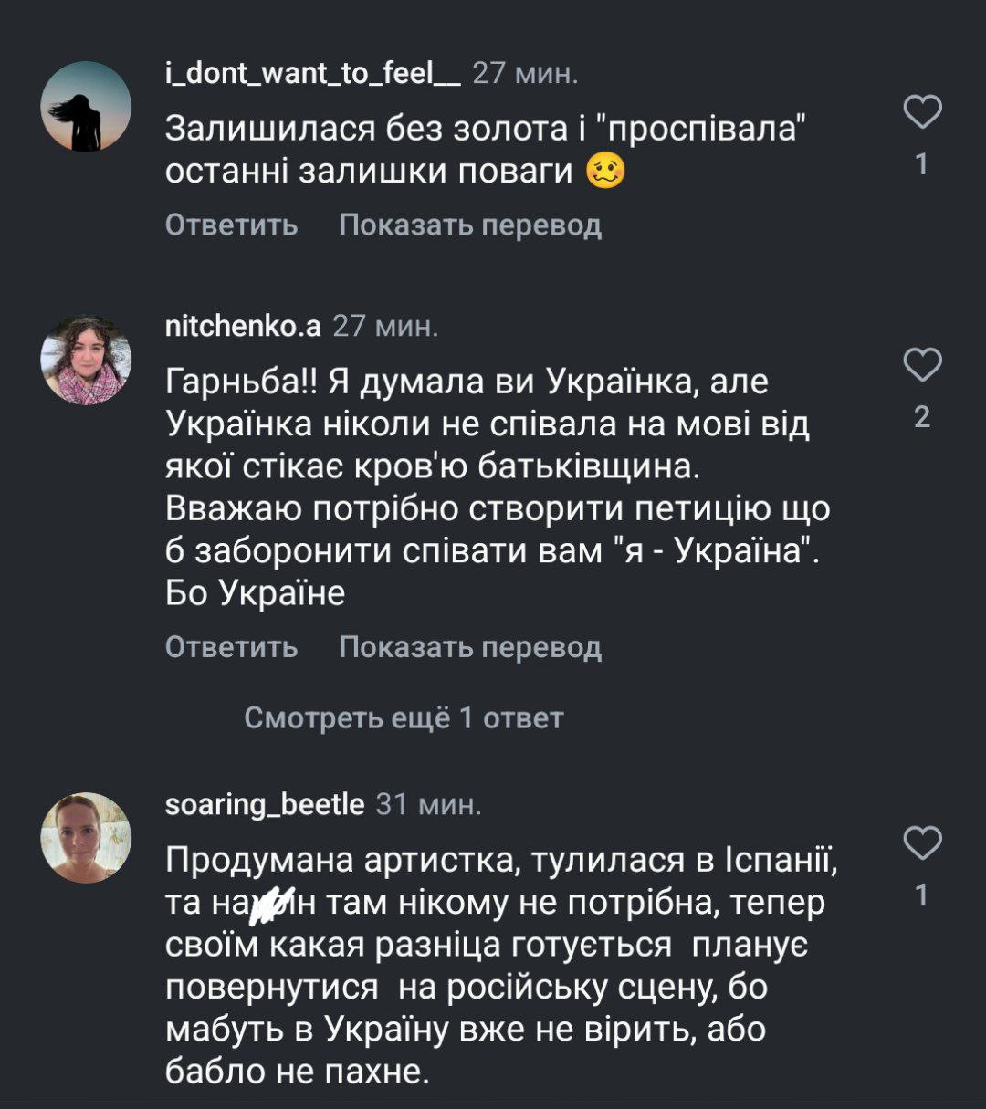Like soaring_beetle's comment with the heart

coord(922,843)
